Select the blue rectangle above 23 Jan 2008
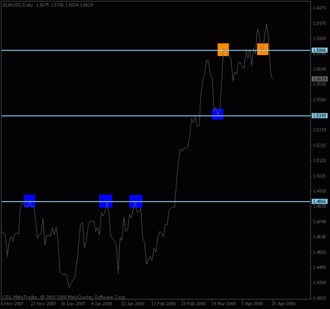Image resolution: width=330 pixels, height=309 pixels. (136, 201)
